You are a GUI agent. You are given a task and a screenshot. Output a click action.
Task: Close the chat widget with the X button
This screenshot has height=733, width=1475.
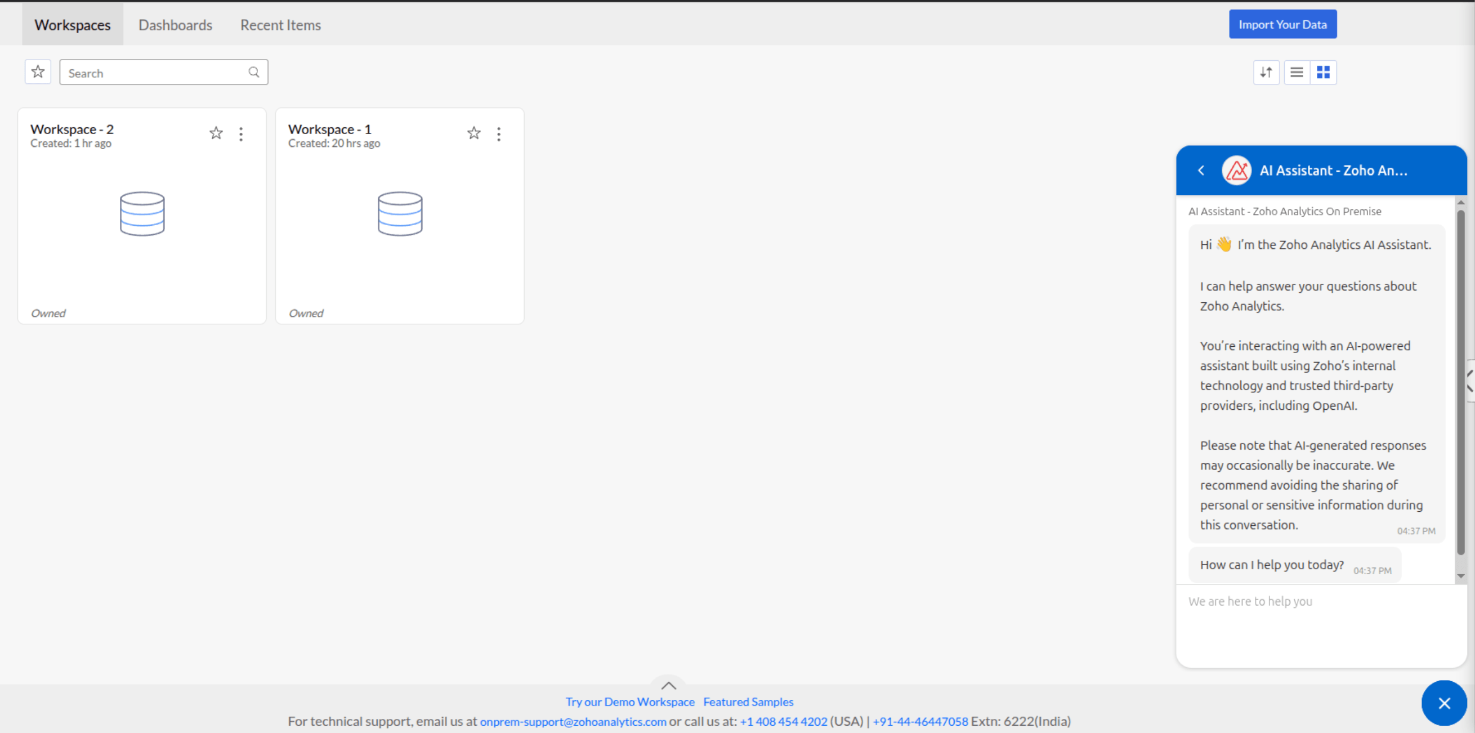click(x=1444, y=703)
